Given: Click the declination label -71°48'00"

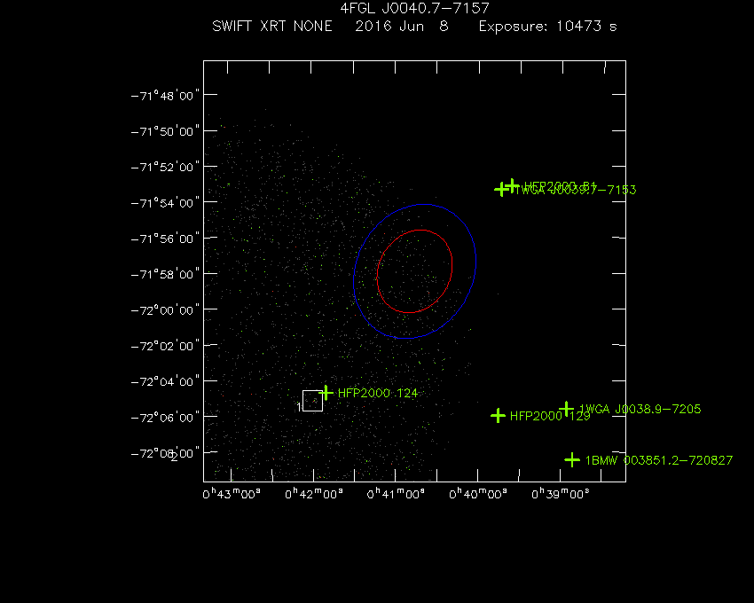Looking at the screenshot, I should [165, 96].
